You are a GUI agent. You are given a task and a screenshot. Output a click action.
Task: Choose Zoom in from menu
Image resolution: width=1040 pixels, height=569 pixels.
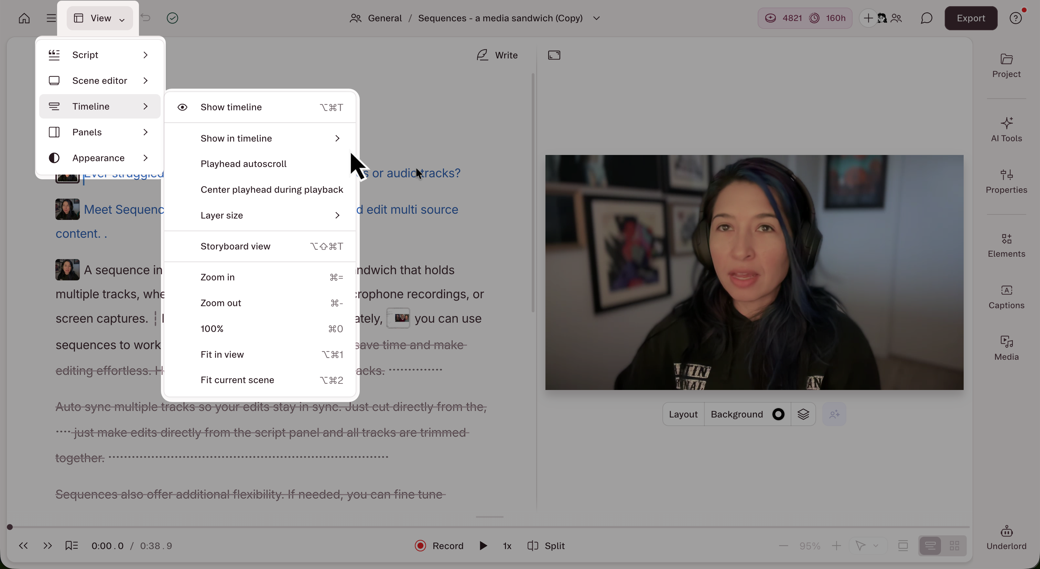click(260, 277)
